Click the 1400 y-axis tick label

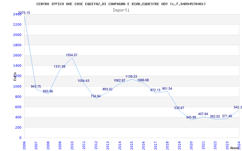coord(18,66)
